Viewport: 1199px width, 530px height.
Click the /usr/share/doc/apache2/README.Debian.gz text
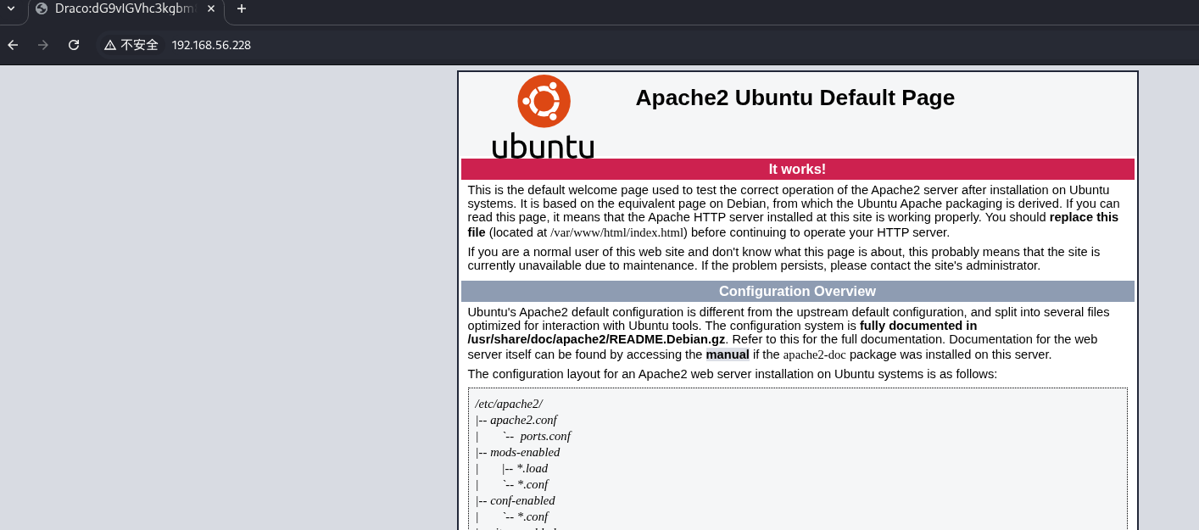point(596,339)
